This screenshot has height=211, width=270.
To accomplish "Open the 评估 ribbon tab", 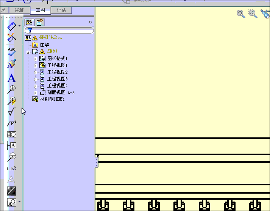I will tap(61, 10).
